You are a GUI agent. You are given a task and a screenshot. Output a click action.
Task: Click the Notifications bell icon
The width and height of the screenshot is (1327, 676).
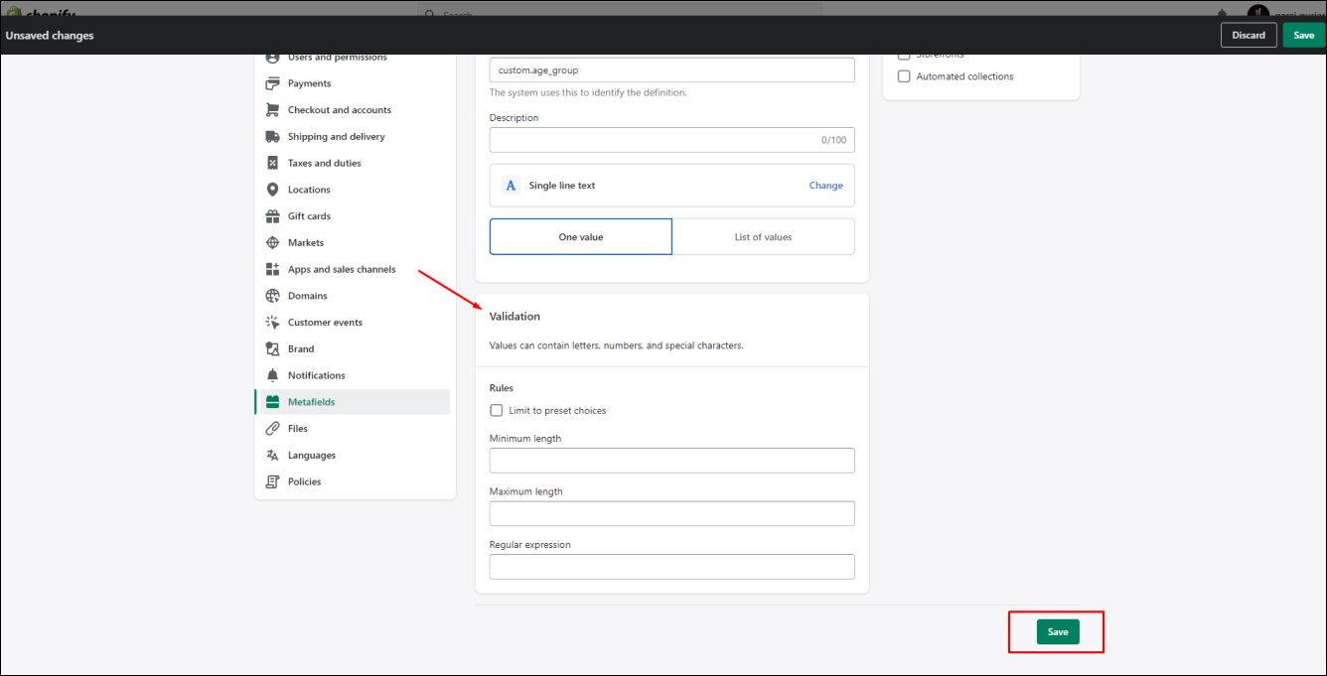tap(272, 375)
